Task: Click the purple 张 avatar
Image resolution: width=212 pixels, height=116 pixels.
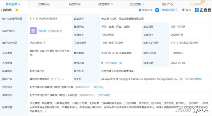Action: [x=33, y=31]
